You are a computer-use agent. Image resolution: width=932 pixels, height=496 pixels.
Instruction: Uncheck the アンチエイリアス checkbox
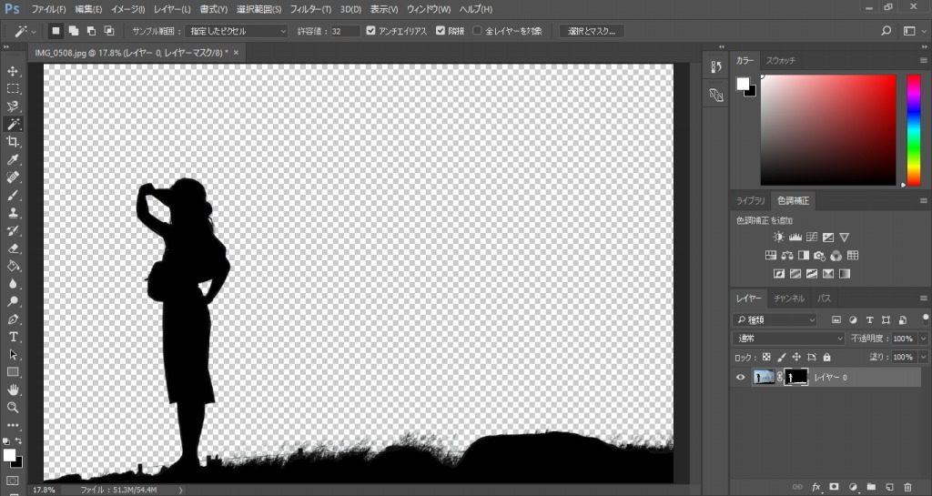tap(370, 31)
